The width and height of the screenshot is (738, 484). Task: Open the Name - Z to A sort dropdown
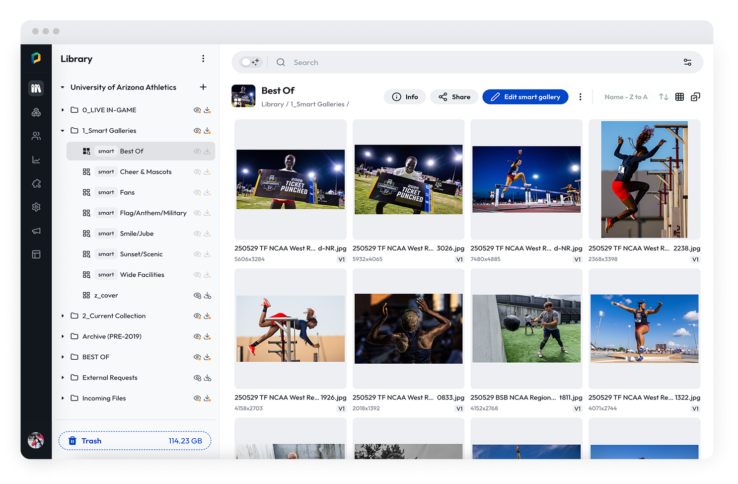pyautogui.click(x=626, y=97)
